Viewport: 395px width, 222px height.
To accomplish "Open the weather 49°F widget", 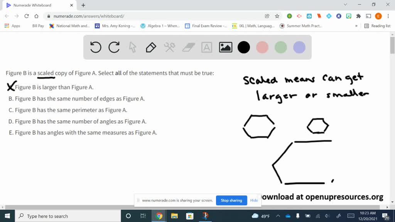I will click(261, 216).
